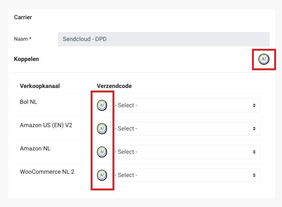Select the Amazon NL channel label
Viewport: 282px width, 207px height.
35,149
